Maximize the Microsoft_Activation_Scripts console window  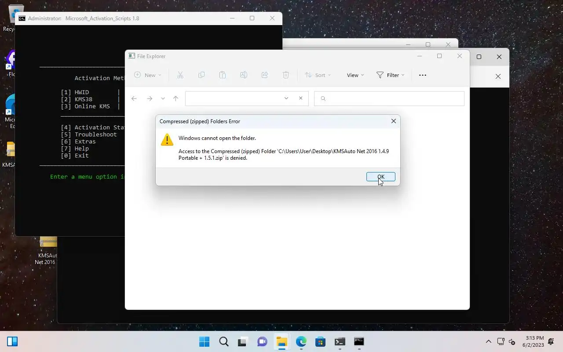tap(252, 18)
